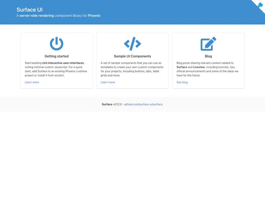This screenshot has height=197, width=265.
Task: Click the bold Liveview word in Blog card
Action: pyautogui.click(x=199, y=67)
